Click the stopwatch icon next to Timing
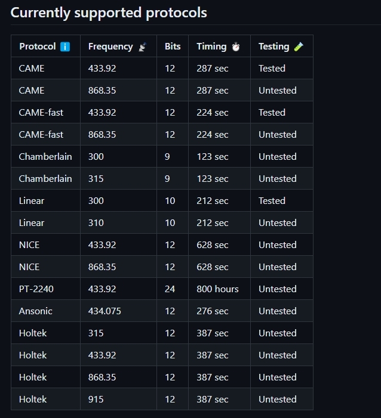Viewport: 381px width, 418px height. [x=236, y=47]
